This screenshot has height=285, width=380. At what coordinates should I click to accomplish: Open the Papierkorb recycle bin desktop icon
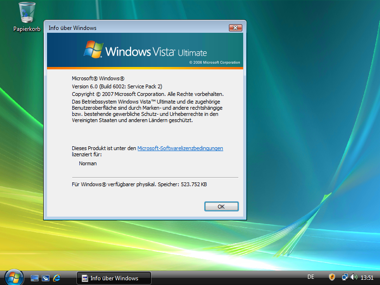point(27,17)
